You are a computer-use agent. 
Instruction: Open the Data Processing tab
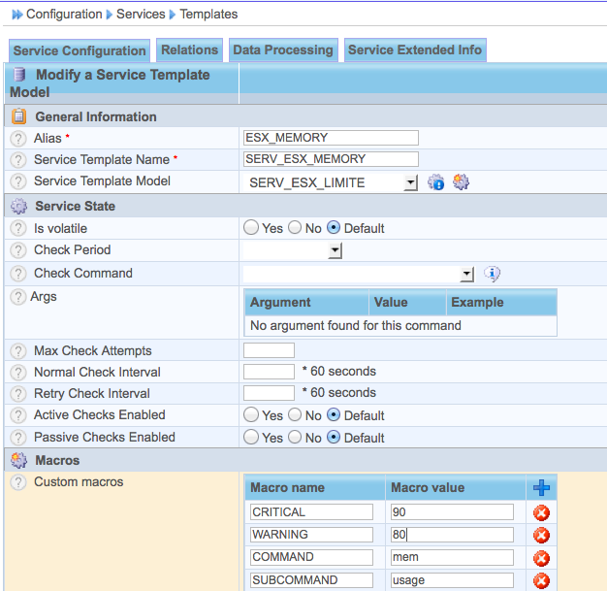click(283, 50)
